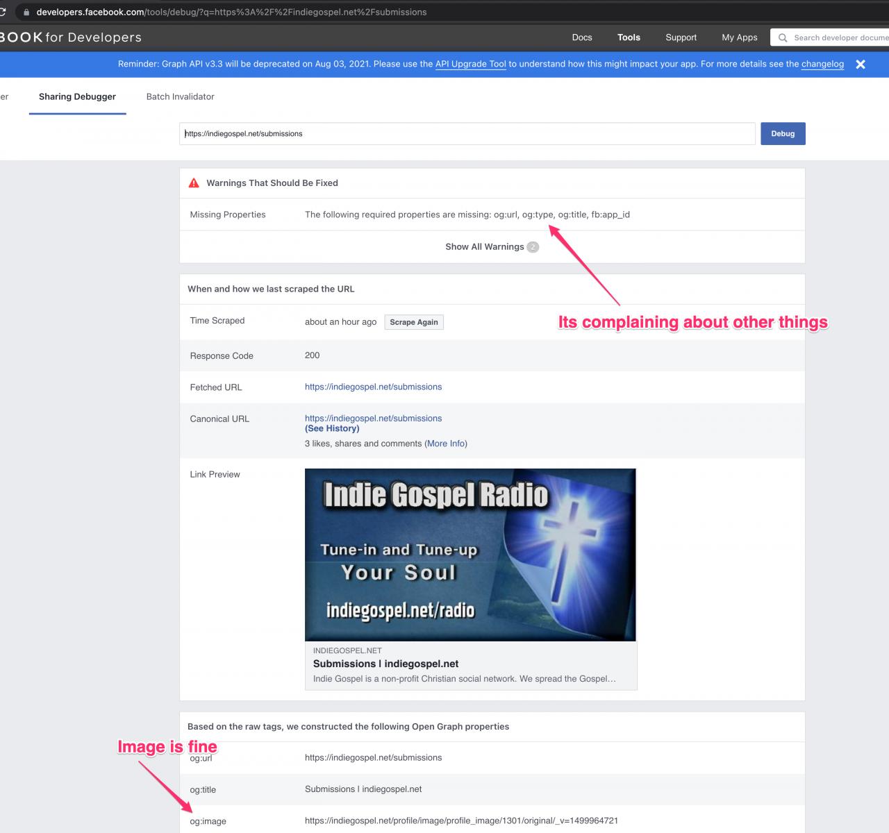The image size is (889, 833).
Task: Select the Sharing Debugger tab
Action: 77,96
